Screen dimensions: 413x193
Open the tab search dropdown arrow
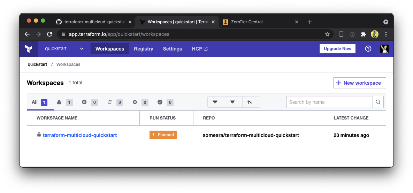tap(385, 22)
